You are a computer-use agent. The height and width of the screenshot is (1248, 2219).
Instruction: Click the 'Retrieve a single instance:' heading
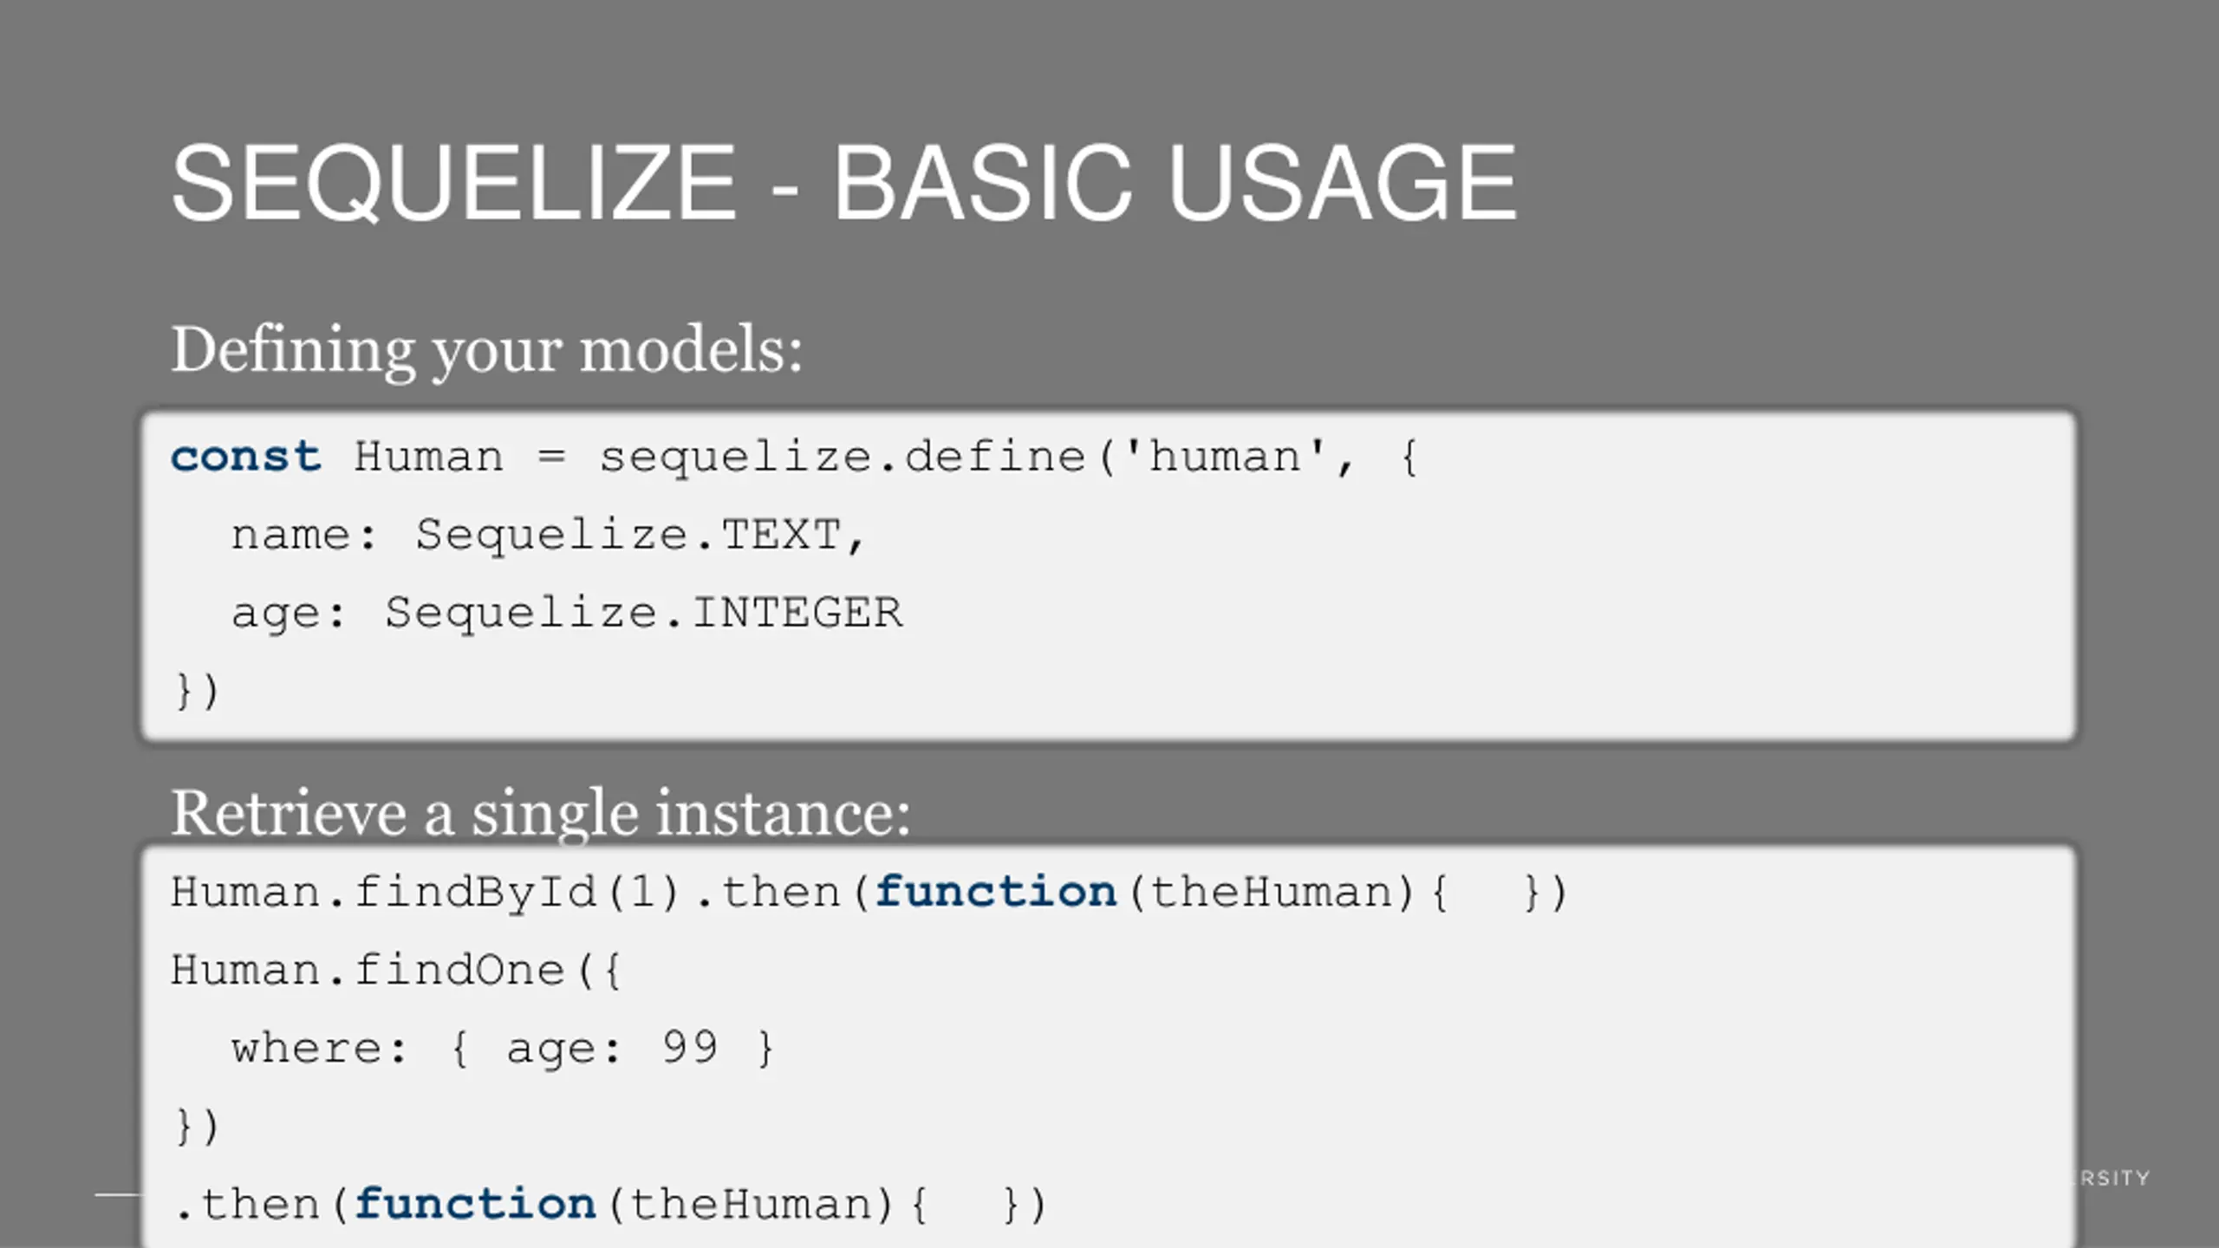tap(541, 813)
